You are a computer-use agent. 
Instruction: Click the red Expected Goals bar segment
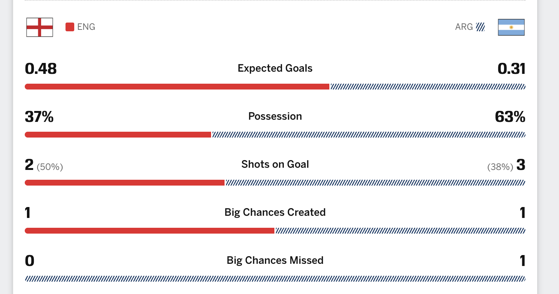[x=177, y=87]
